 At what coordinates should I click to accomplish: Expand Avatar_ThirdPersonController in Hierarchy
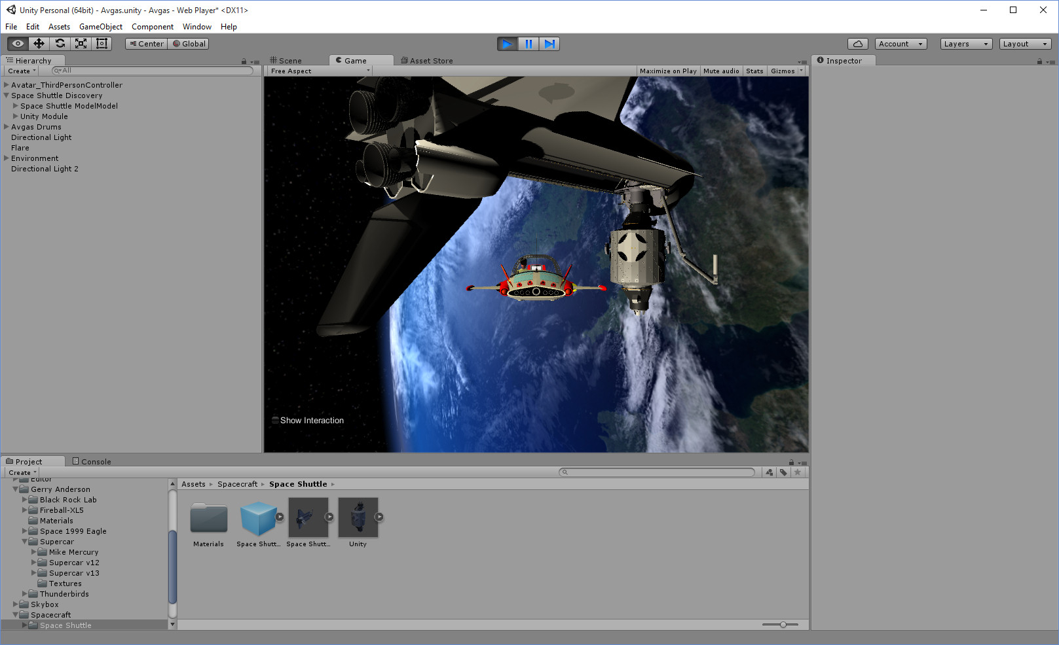coord(7,85)
